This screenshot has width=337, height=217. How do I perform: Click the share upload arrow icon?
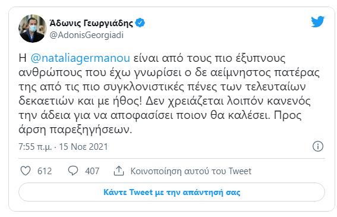119,171
